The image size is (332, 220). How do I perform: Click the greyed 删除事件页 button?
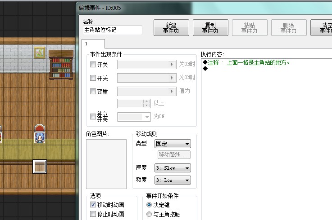(x=289, y=28)
